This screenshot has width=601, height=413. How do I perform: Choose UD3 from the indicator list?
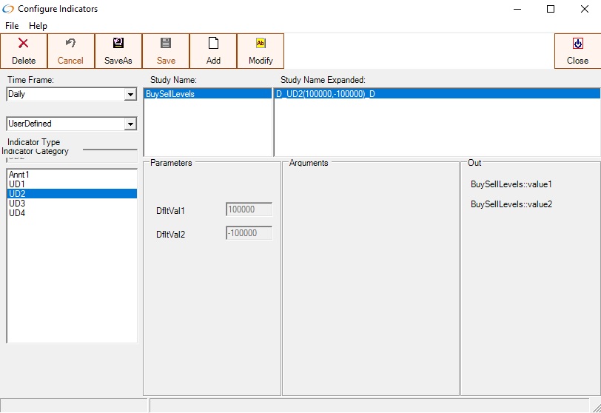click(x=17, y=204)
